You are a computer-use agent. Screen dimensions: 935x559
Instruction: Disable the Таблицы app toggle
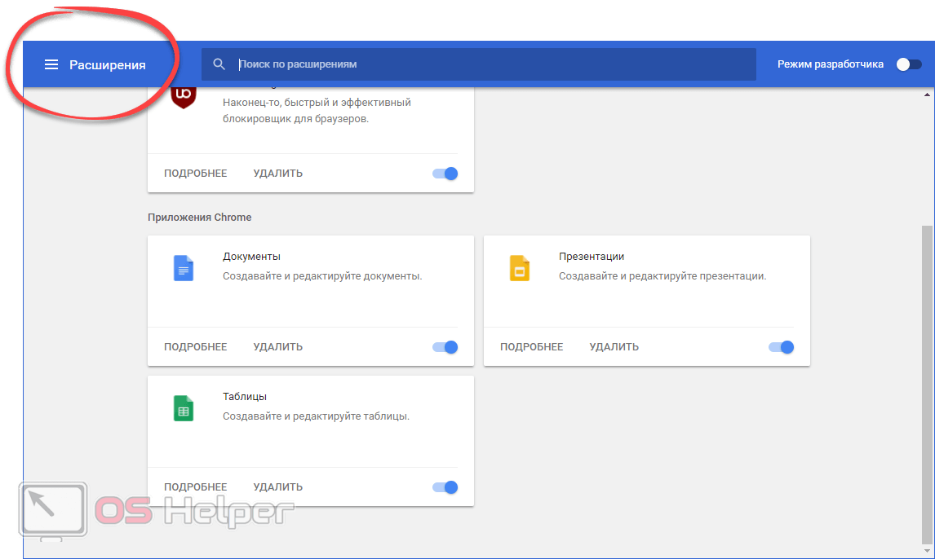[445, 487]
